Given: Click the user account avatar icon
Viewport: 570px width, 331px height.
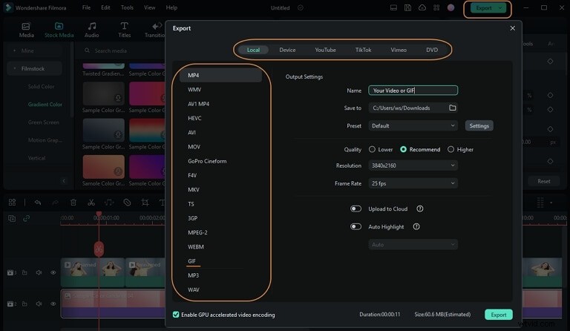Looking at the screenshot, I should (451, 7).
